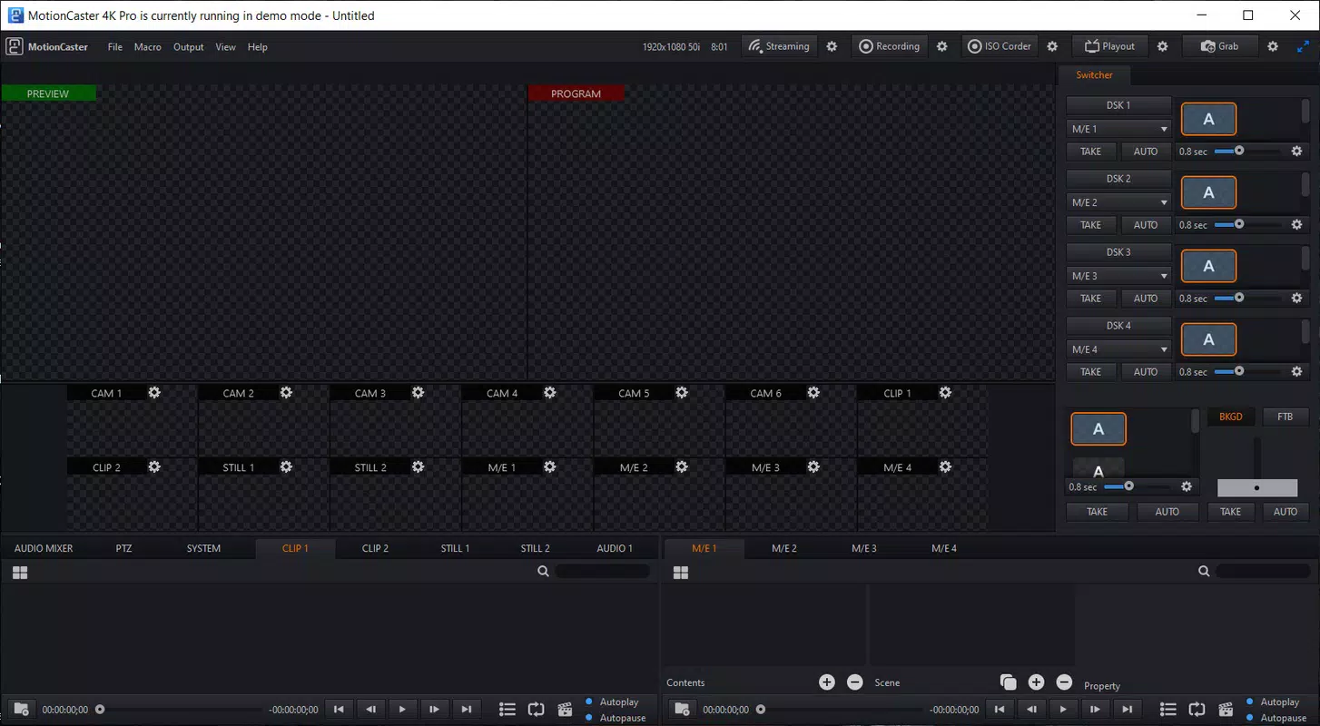The height and width of the screenshot is (726, 1320).
Task: Click the Recording button
Action: tap(889, 46)
